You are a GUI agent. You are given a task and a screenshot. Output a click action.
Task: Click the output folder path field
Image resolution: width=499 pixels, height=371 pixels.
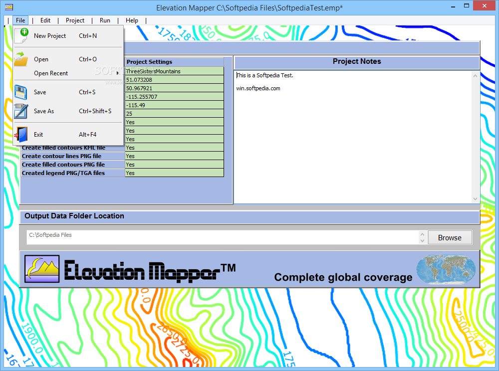[x=223, y=237]
